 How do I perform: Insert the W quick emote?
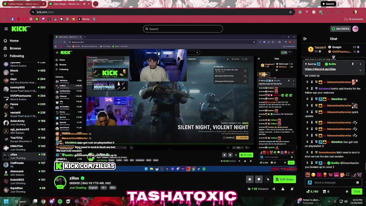click(331, 175)
